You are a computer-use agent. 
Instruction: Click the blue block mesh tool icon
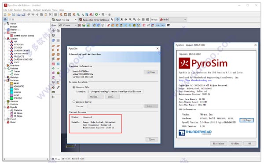(53, 40)
